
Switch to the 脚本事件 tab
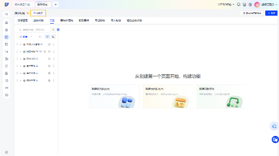[x=84, y=20]
